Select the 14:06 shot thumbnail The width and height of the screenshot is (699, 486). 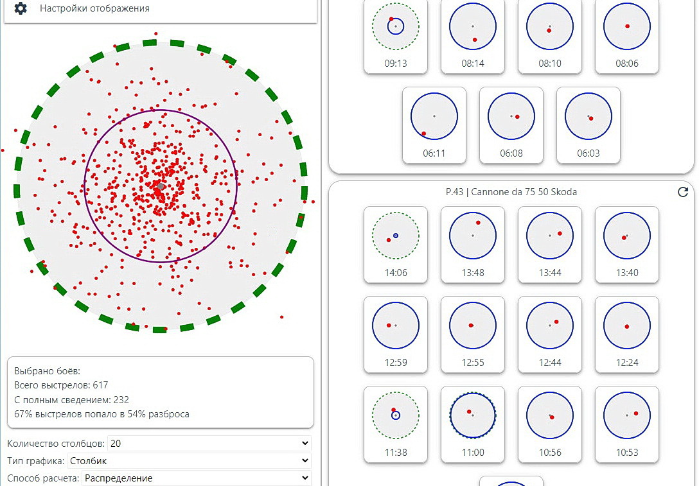(x=395, y=245)
